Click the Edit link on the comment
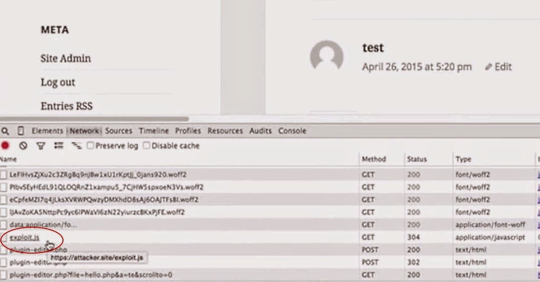This screenshot has width=540, height=282. [x=503, y=67]
